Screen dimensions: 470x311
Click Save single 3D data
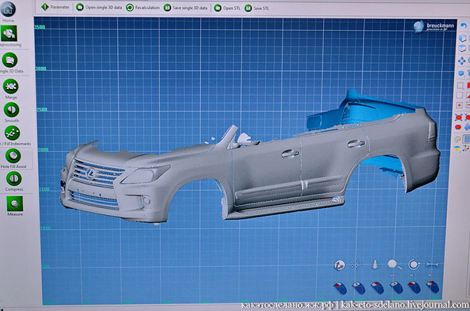[185, 8]
